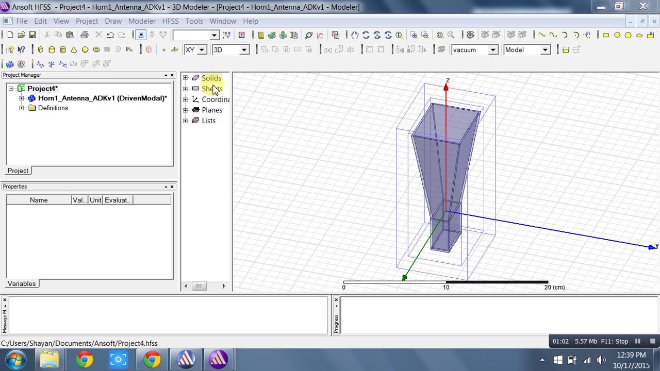Open the File menu
This screenshot has height=371, width=660.
pyautogui.click(x=22, y=21)
